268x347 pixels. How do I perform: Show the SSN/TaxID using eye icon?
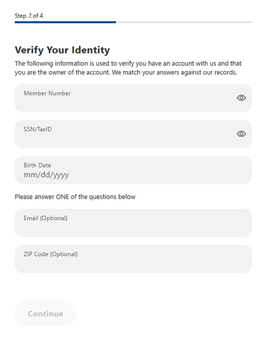click(241, 134)
